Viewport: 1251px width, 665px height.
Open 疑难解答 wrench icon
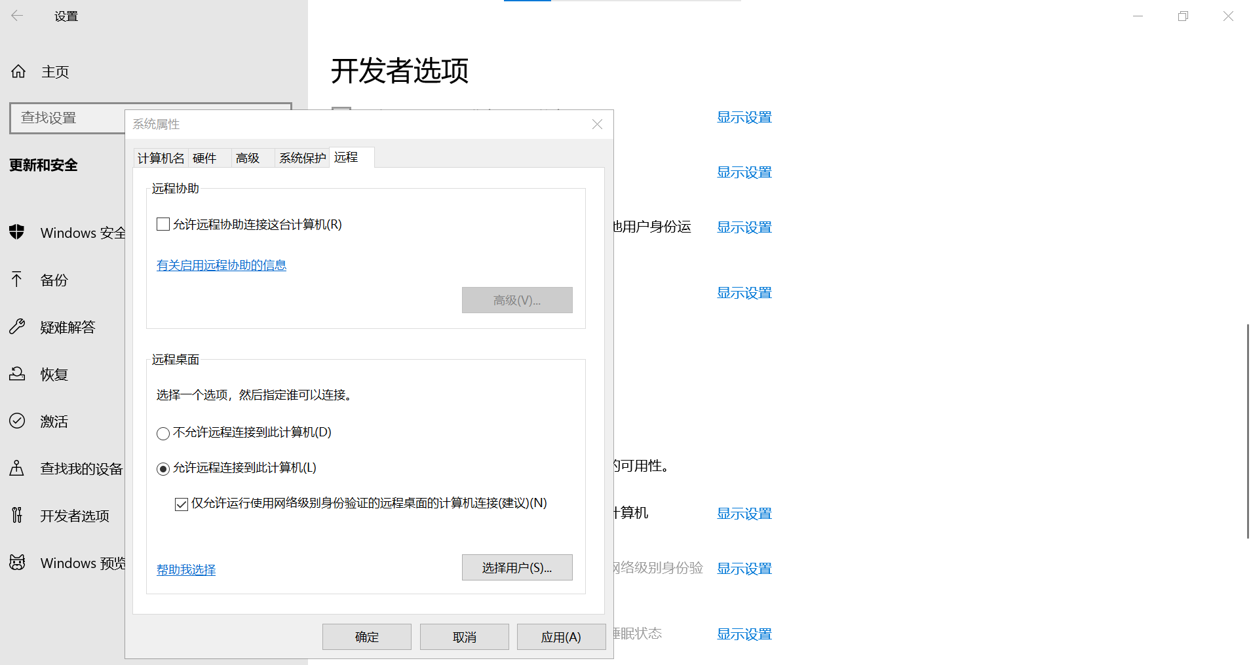pos(17,327)
